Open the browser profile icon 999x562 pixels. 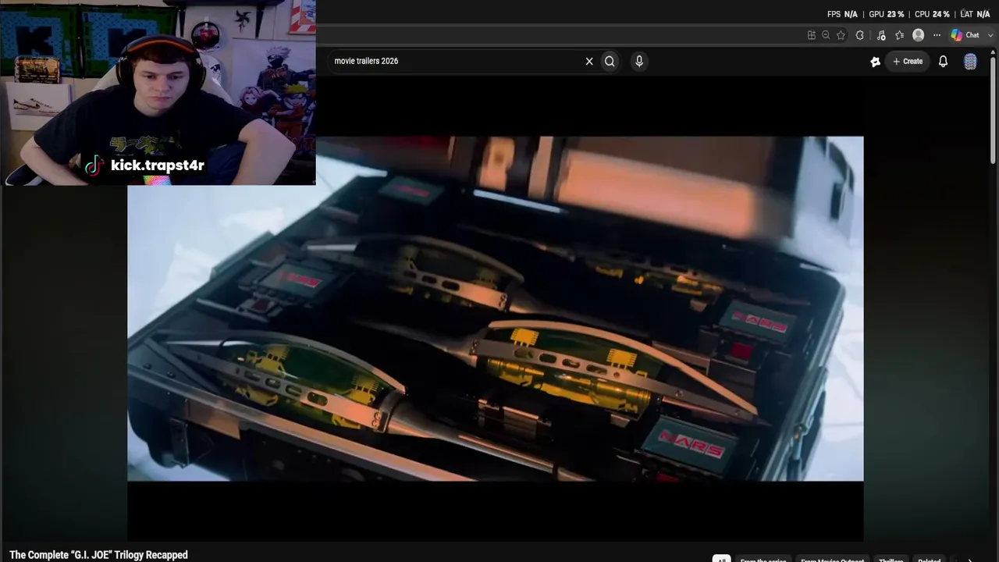point(918,35)
